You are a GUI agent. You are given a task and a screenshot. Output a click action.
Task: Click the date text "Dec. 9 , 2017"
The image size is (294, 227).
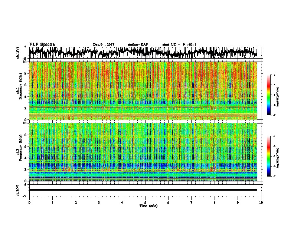pyautogui.click(x=104, y=45)
